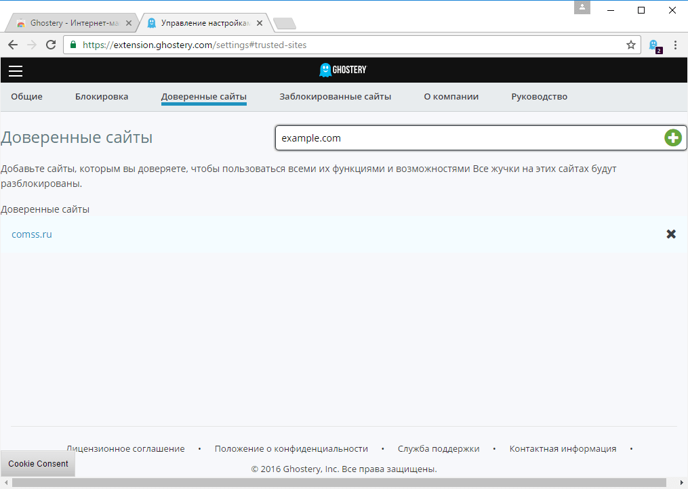This screenshot has height=489, width=688.
Task: Open the Лицензионное соглашение footer link
Action: click(125, 448)
